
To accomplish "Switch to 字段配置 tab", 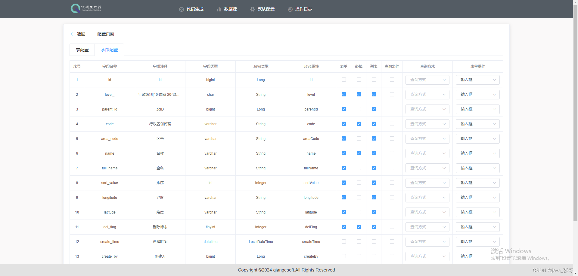I will pyautogui.click(x=109, y=50).
